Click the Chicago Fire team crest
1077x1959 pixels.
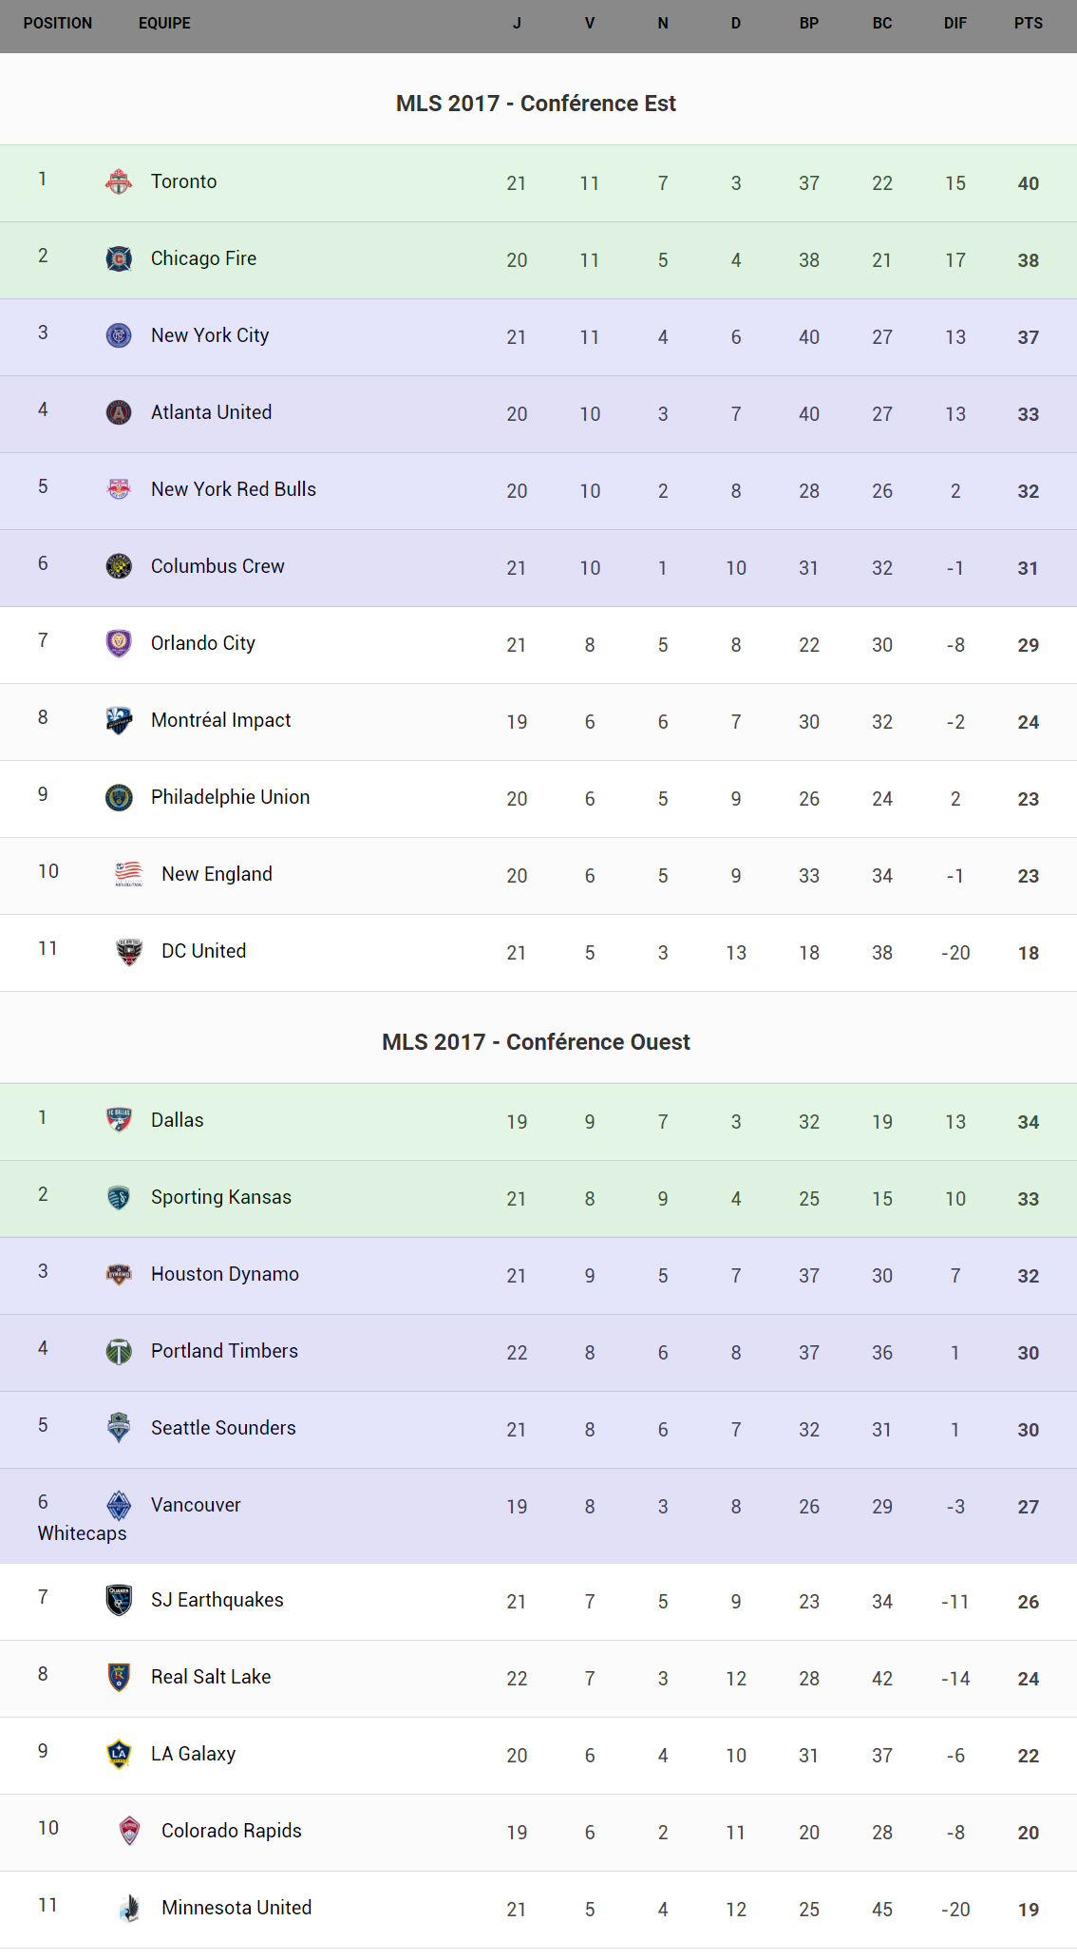pyautogui.click(x=119, y=258)
